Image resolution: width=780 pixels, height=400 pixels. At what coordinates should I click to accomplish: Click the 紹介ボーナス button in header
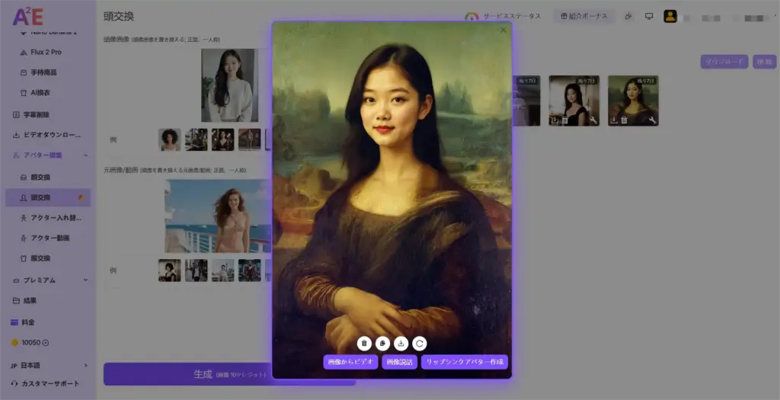click(585, 16)
